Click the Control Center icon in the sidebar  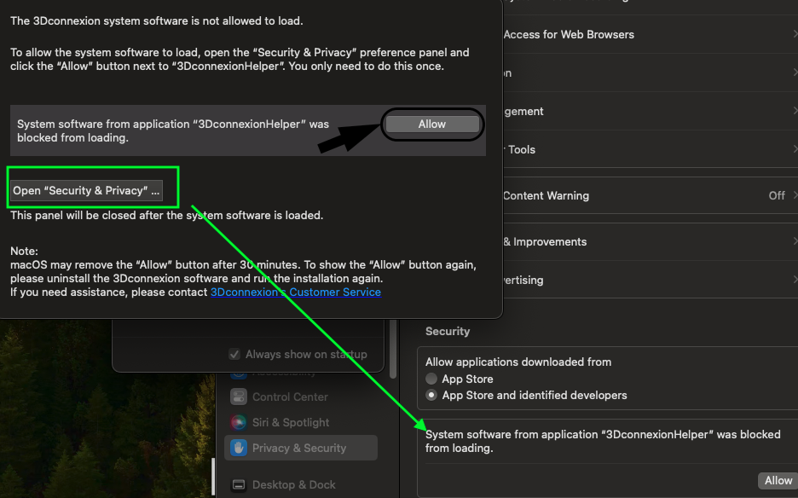[239, 397]
